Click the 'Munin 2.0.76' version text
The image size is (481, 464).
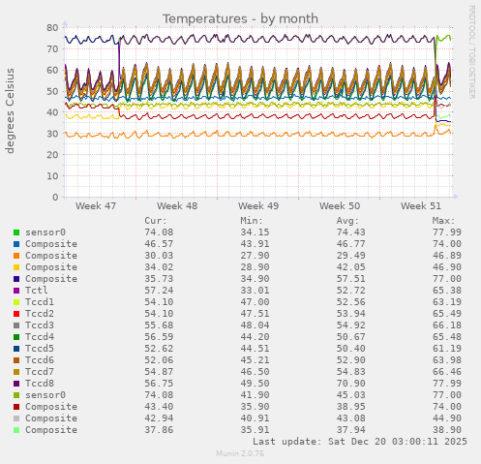[x=240, y=453]
